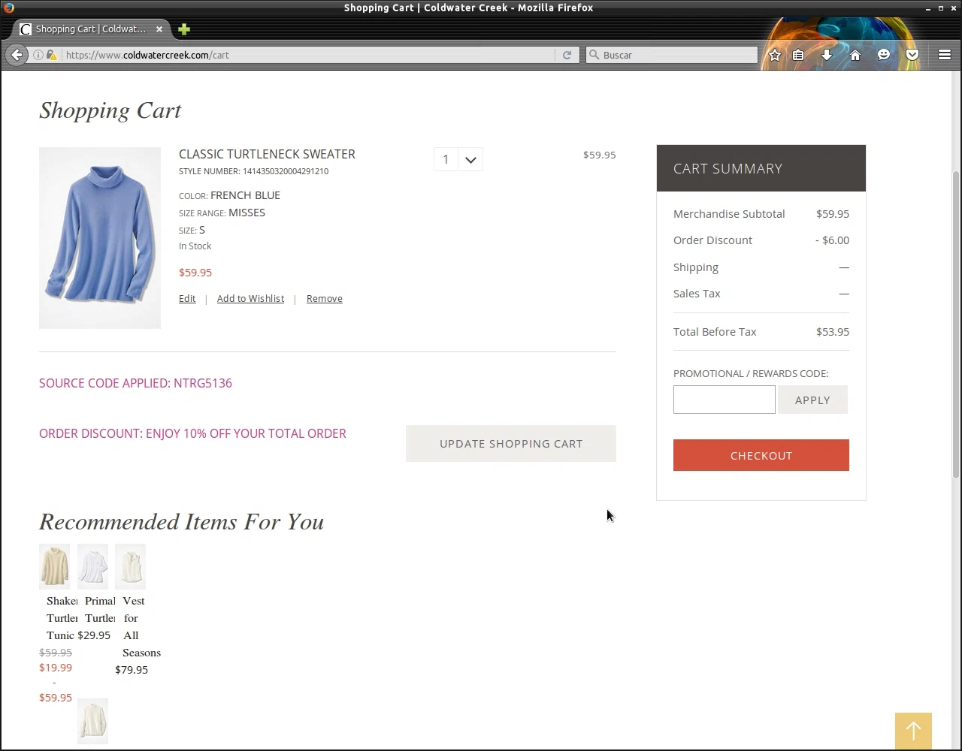Reload the page with the refresh icon
The image size is (962, 751).
(x=567, y=55)
